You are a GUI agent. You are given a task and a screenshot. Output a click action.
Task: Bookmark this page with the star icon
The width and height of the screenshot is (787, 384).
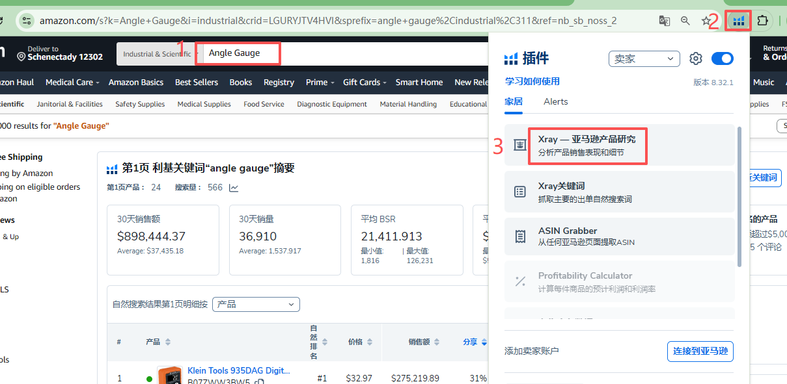tap(706, 21)
